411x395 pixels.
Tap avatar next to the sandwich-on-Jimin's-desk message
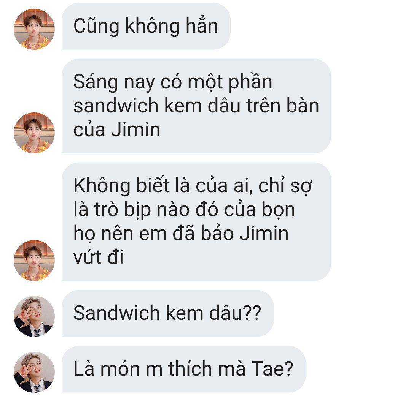pyautogui.click(x=34, y=133)
